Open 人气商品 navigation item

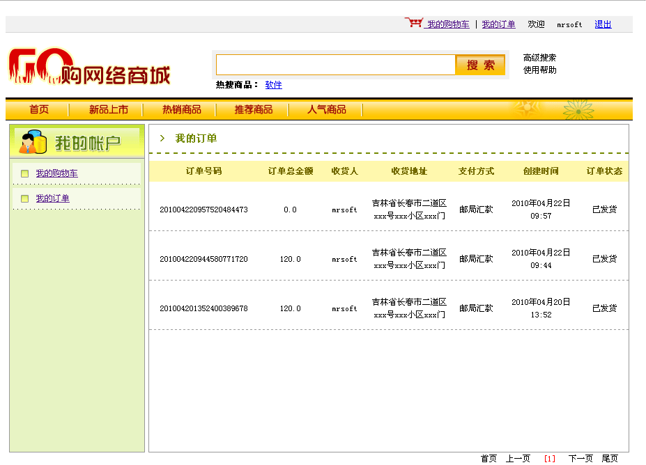tap(327, 109)
